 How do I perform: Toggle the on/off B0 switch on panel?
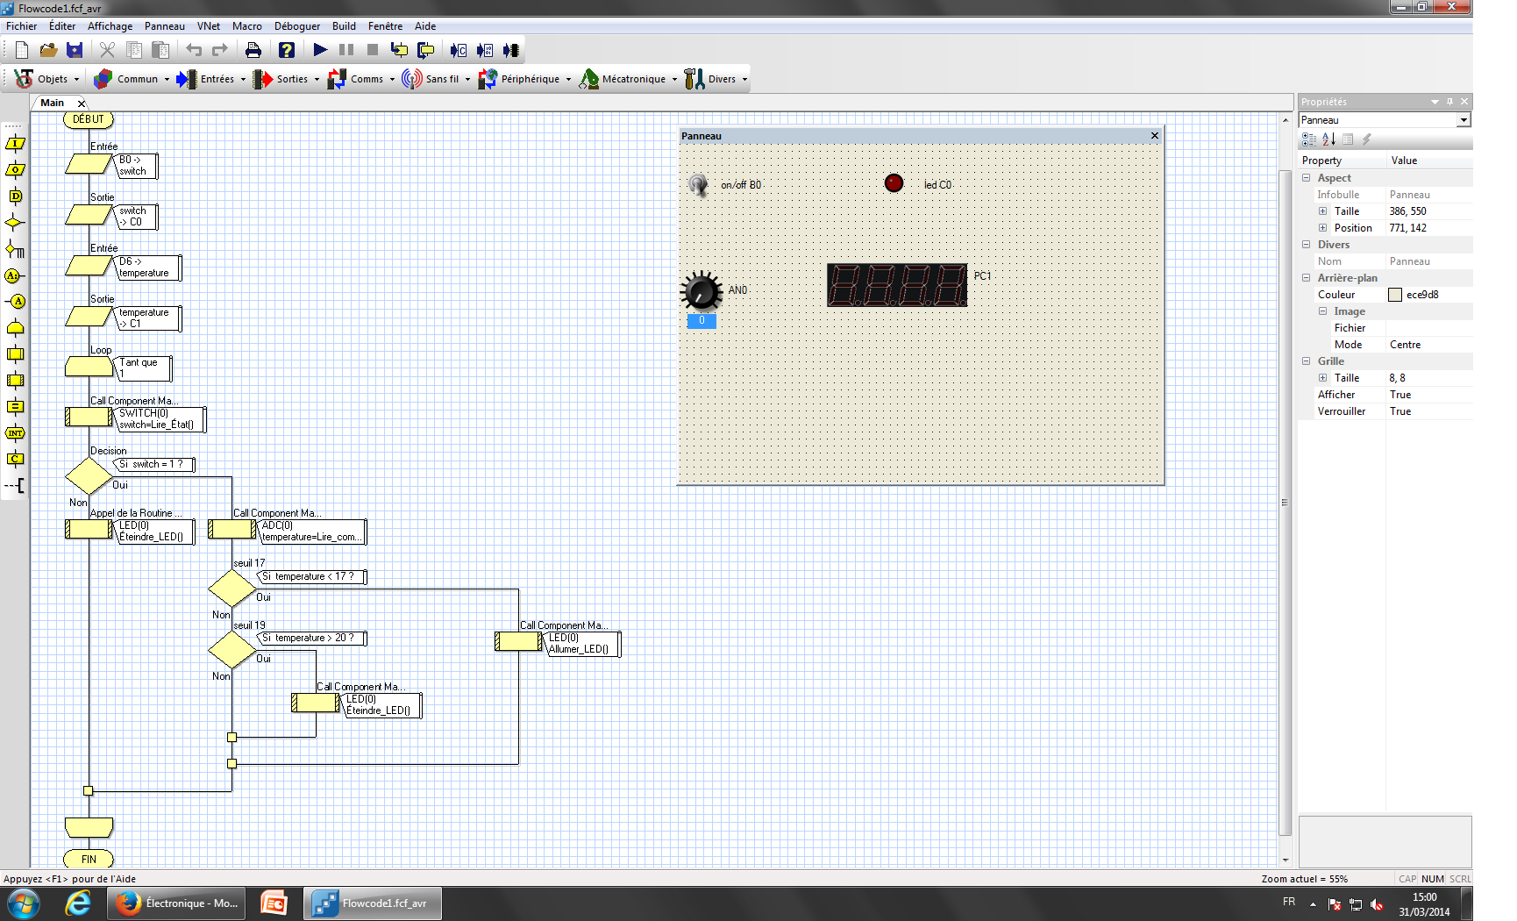[698, 185]
